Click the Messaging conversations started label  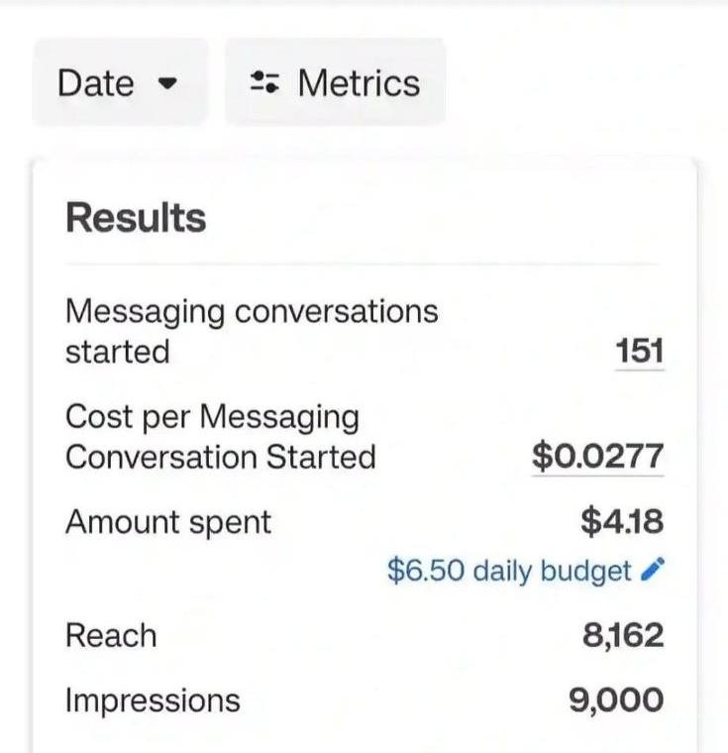point(251,331)
